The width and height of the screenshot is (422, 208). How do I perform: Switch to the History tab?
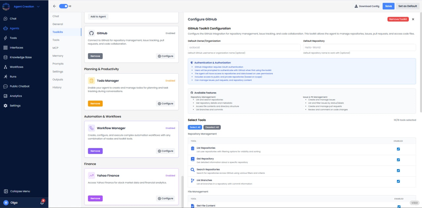57,87
